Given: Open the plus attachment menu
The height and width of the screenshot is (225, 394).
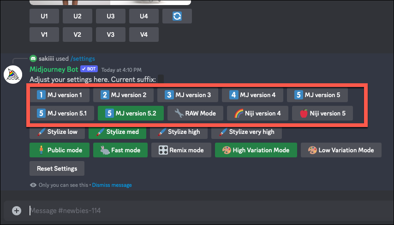Looking at the screenshot, I should (17, 211).
